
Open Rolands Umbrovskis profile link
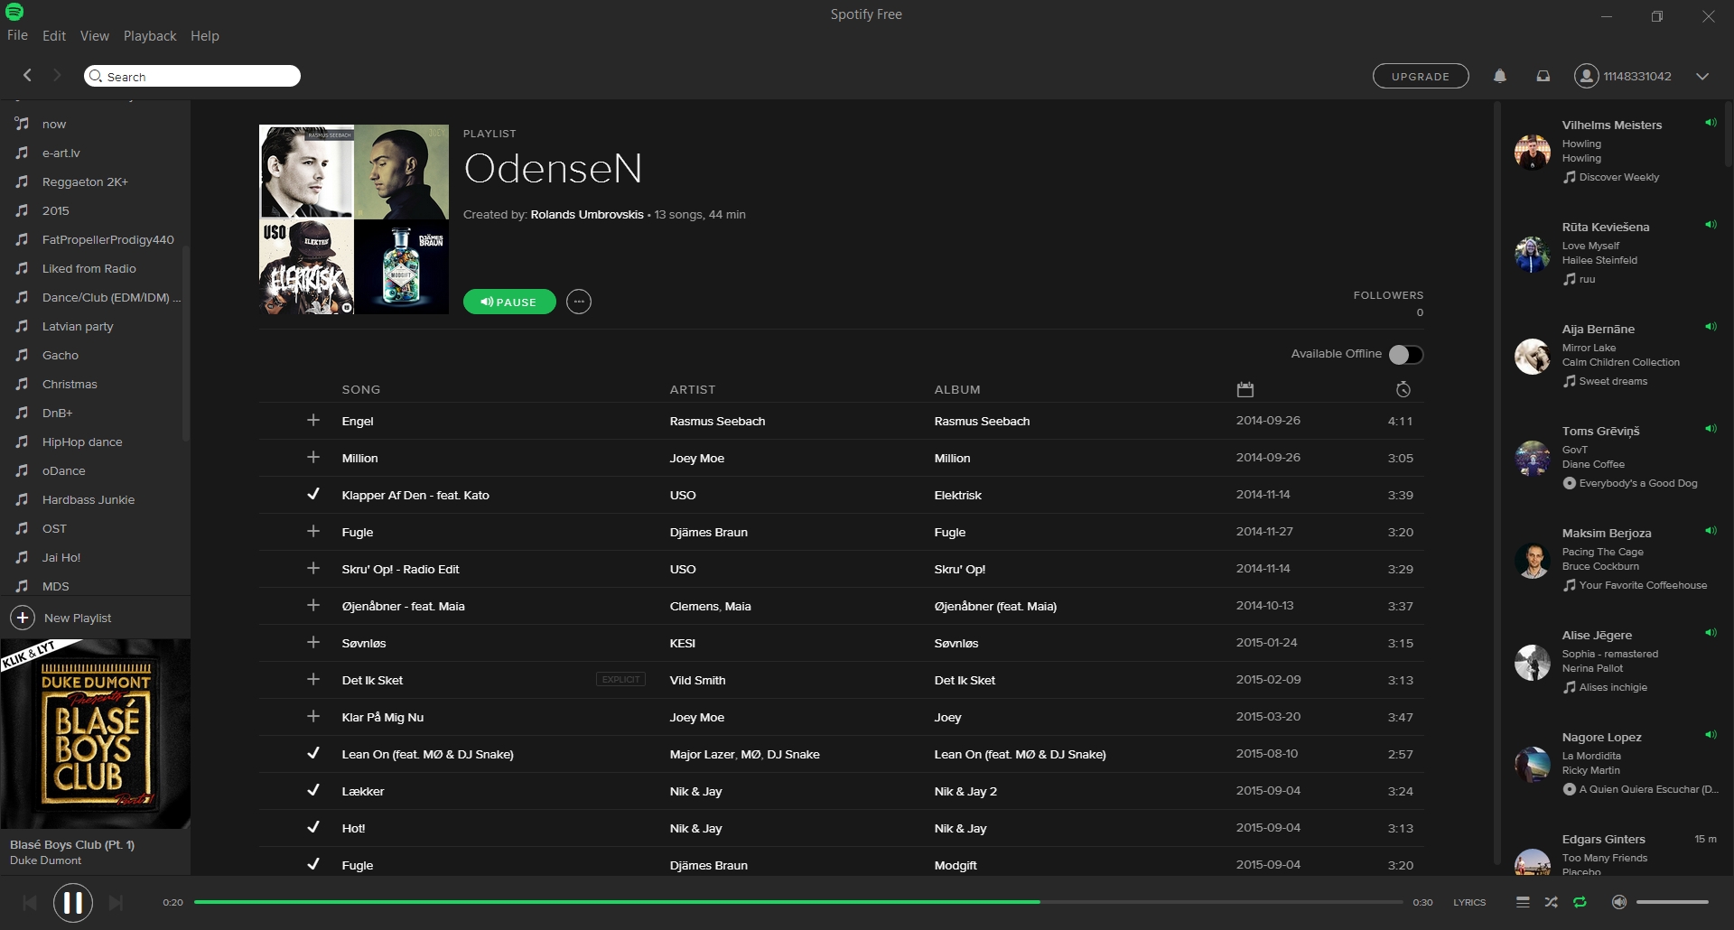point(587,215)
